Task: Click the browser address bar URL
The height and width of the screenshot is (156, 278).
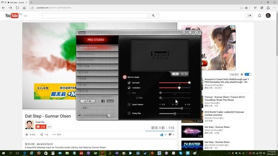Action: click(54, 8)
